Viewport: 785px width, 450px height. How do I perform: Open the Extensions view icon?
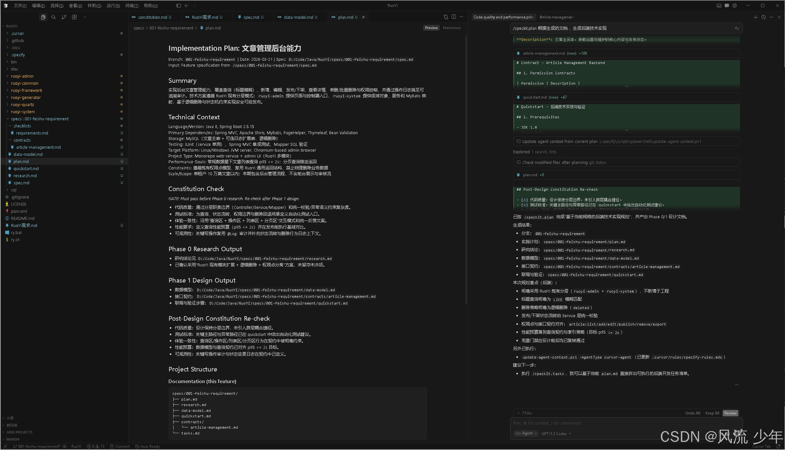pos(74,17)
